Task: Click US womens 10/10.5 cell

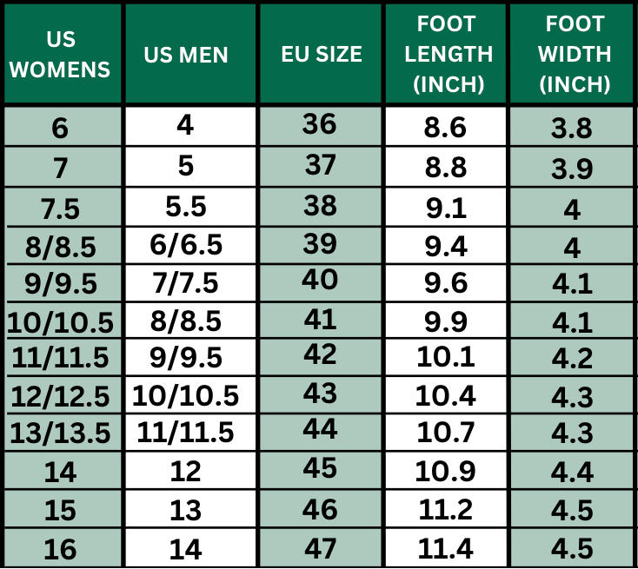Action: 60,322
